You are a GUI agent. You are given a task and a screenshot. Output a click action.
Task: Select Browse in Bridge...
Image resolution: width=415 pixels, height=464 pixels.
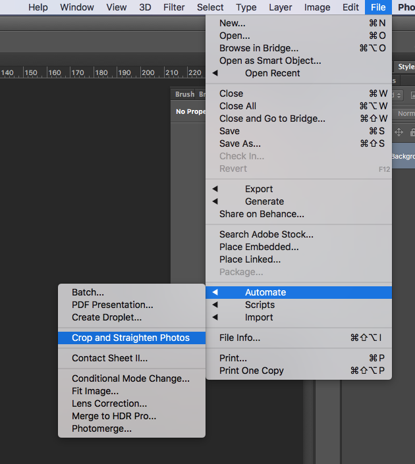[x=258, y=48]
